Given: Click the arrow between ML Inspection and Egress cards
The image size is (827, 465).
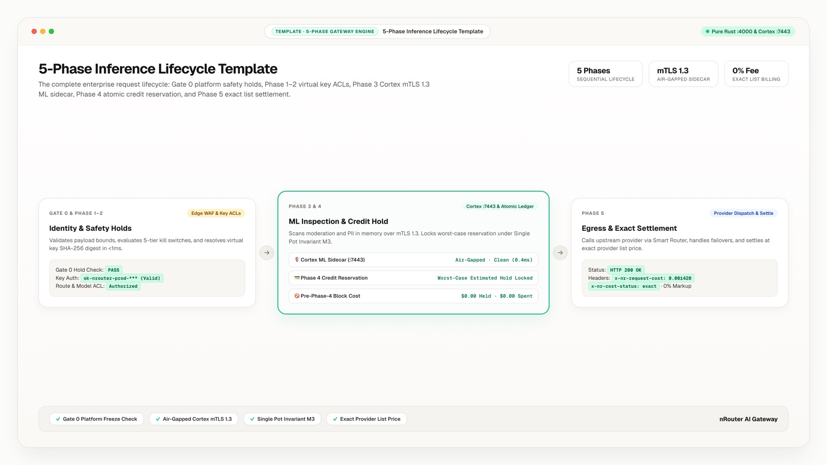Looking at the screenshot, I should tap(560, 253).
